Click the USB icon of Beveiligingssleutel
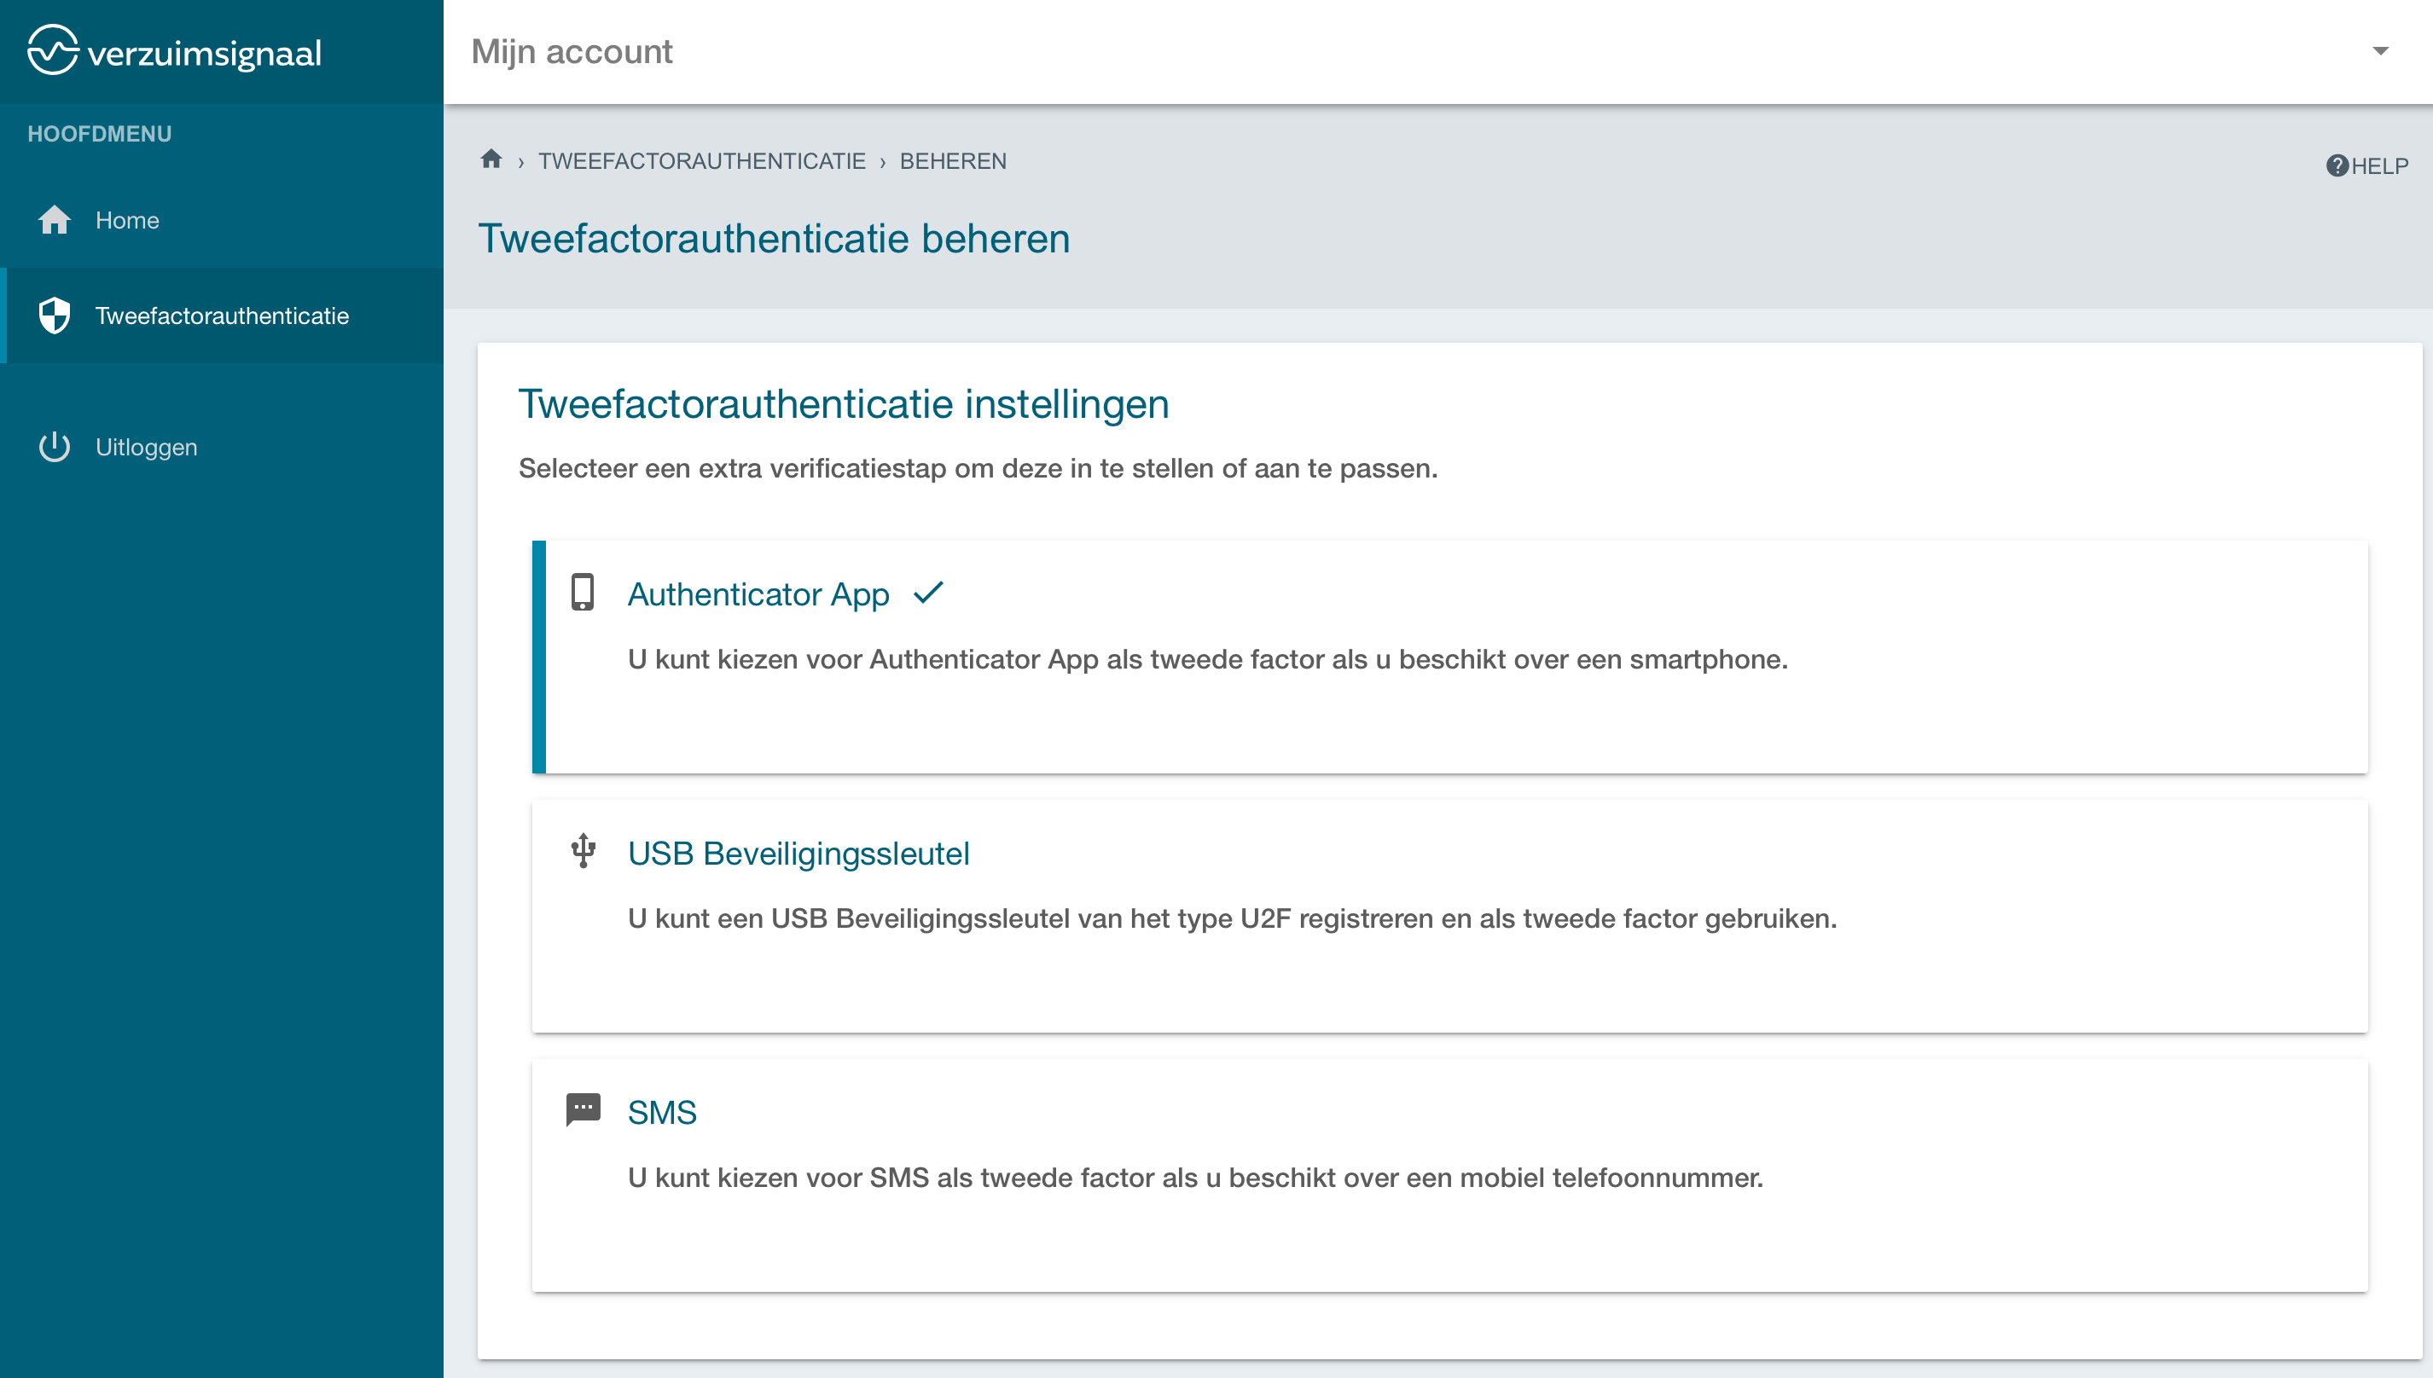 pyautogui.click(x=584, y=851)
